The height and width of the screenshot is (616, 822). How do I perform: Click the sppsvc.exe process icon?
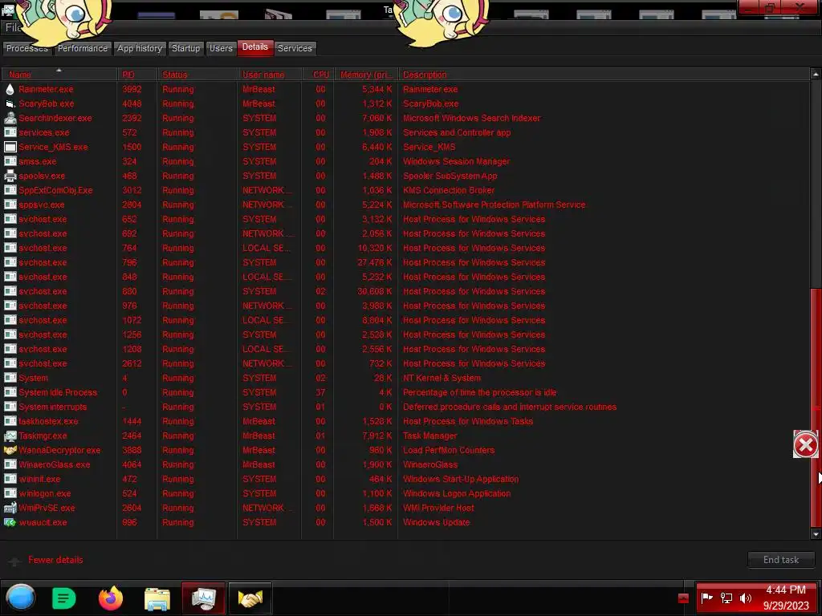click(x=10, y=205)
